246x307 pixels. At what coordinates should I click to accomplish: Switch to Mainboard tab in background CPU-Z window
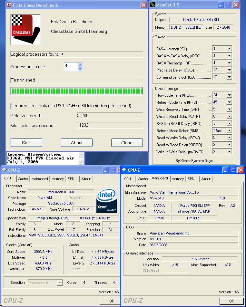point(40,179)
